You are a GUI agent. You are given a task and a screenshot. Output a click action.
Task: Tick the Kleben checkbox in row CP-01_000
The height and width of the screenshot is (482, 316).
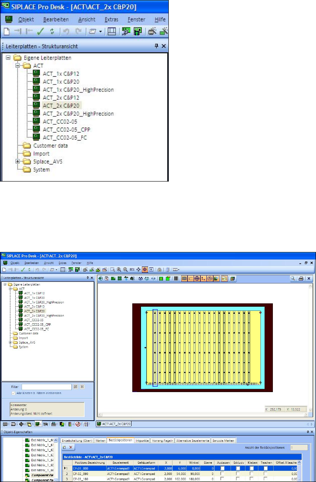252,468
